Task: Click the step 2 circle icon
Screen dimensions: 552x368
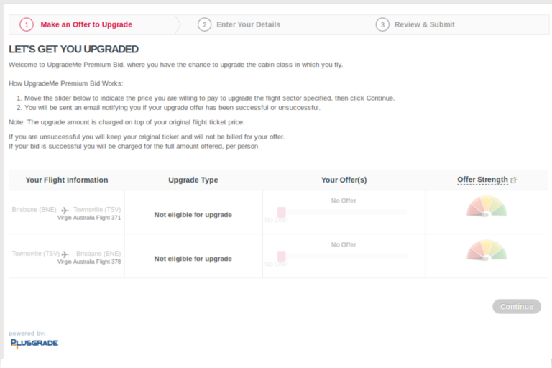Action: pyautogui.click(x=204, y=24)
